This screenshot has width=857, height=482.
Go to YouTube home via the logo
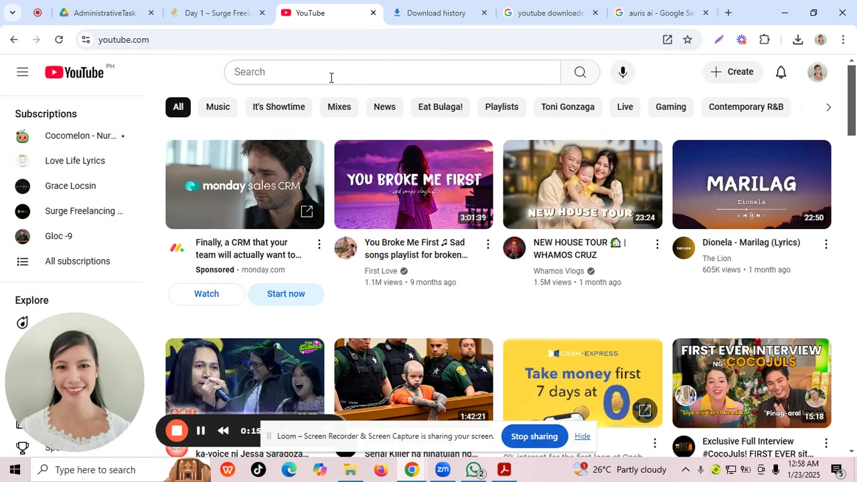click(x=74, y=72)
